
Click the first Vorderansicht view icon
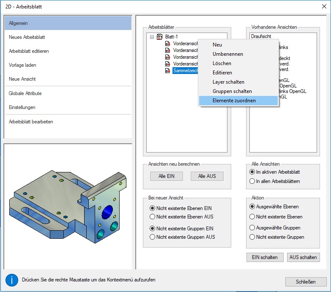pyautogui.click(x=168, y=44)
